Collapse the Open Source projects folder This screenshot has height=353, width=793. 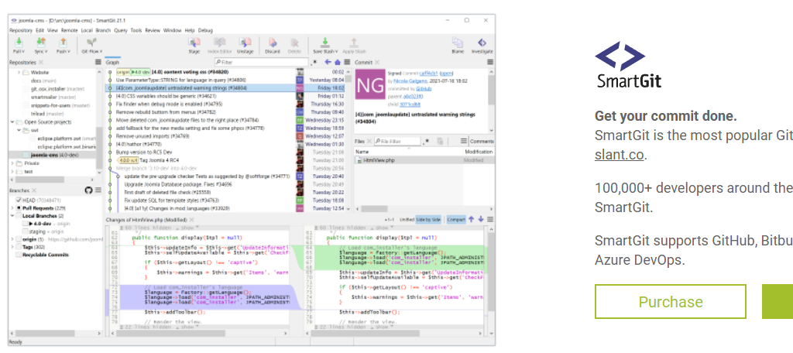coord(12,122)
